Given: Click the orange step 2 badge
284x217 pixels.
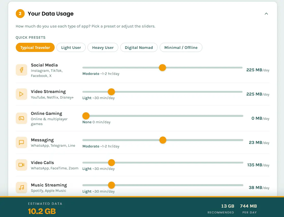Looking at the screenshot, I should click(x=20, y=13).
